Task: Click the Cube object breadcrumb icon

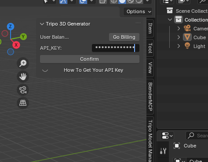Action: (x=177, y=146)
